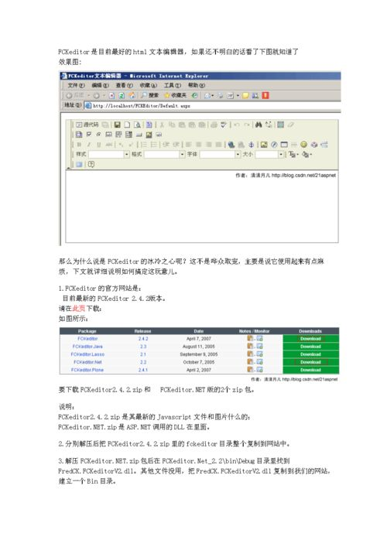Open the 编辑(E) menu in Internet Explorer
Viewport: 387px width, 547px height.
100,85
